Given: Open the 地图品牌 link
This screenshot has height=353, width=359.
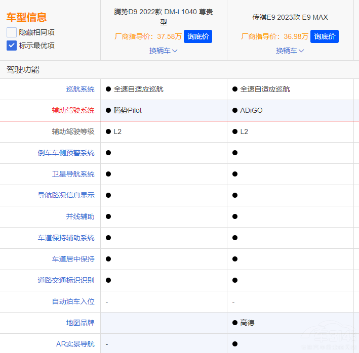Looking at the screenshot, I should (x=80, y=323).
